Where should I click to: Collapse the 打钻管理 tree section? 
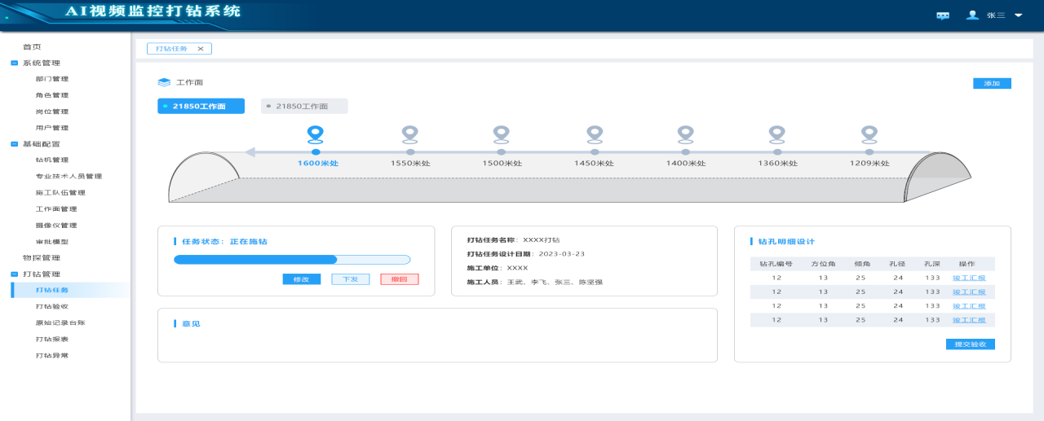(14, 274)
